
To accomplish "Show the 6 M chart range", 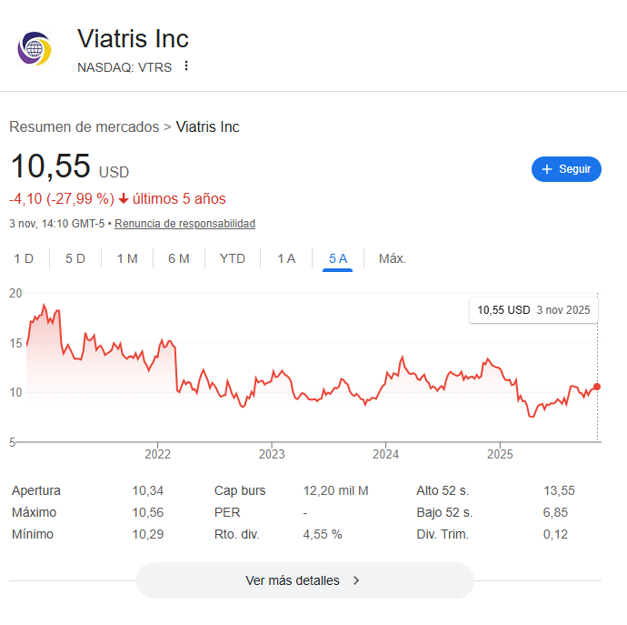I will [x=179, y=258].
